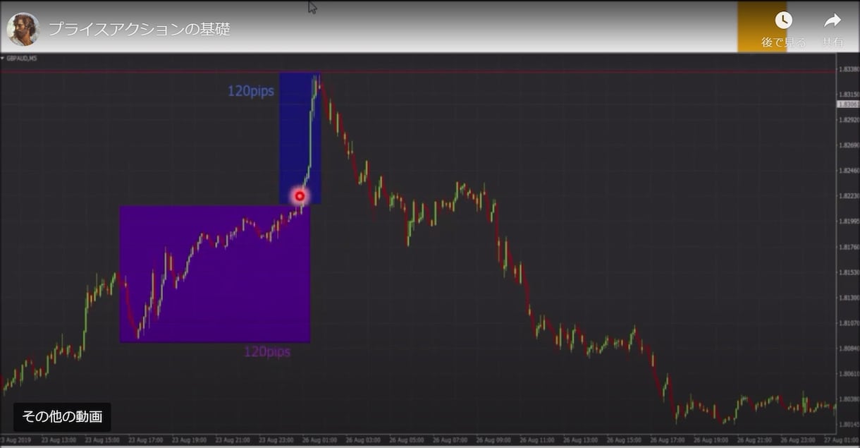Click the 23 Aug 17:00 time label
This screenshot has height=448, width=860.
coord(146,440)
